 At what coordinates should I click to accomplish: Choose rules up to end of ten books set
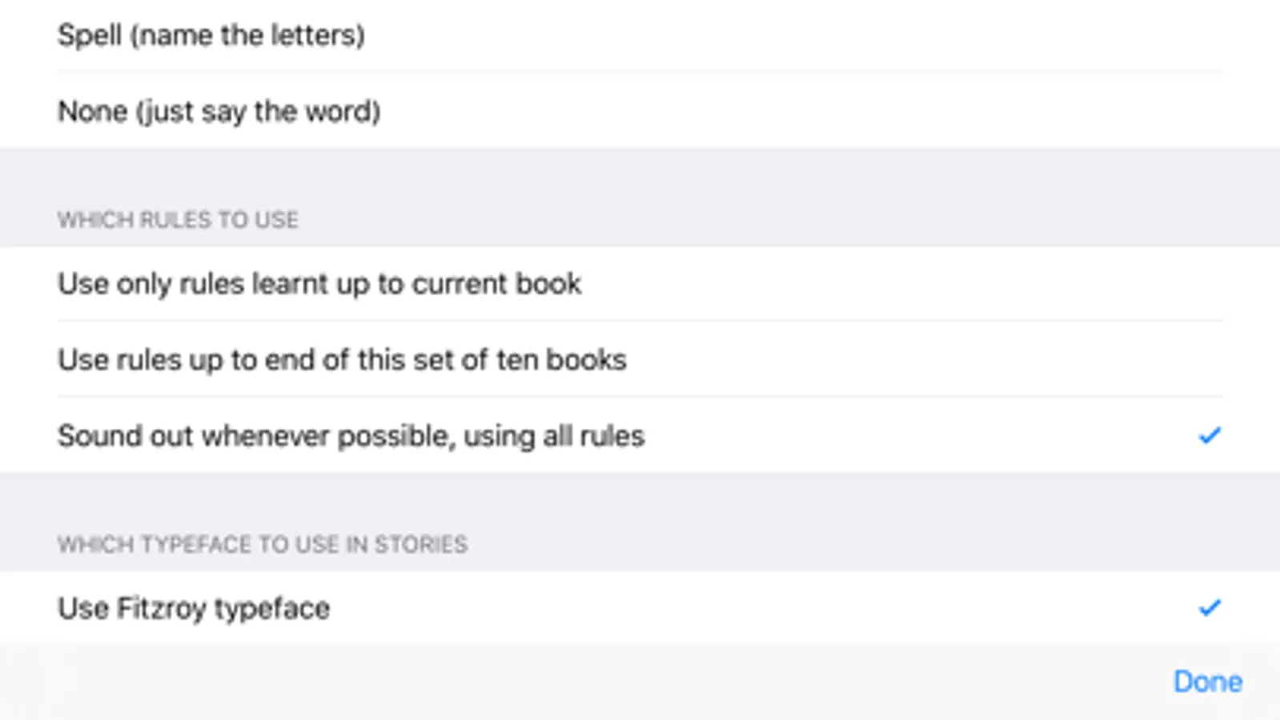pyautogui.click(x=342, y=360)
